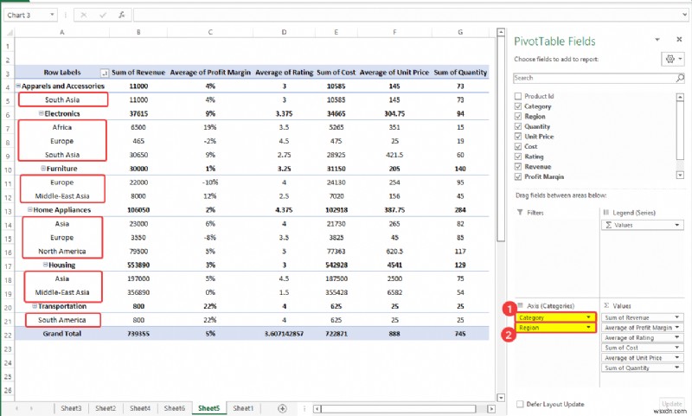Click the formula bar cancel X icon
The height and width of the screenshot is (416, 692).
(83, 15)
